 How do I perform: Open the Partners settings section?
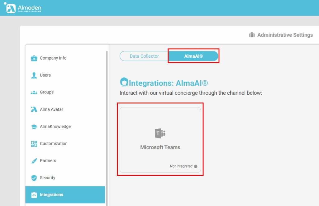click(x=47, y=160)
